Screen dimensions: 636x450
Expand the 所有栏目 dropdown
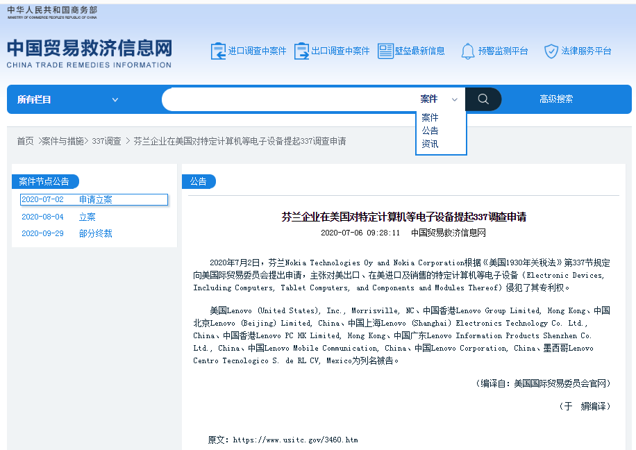tap(68, 99)
